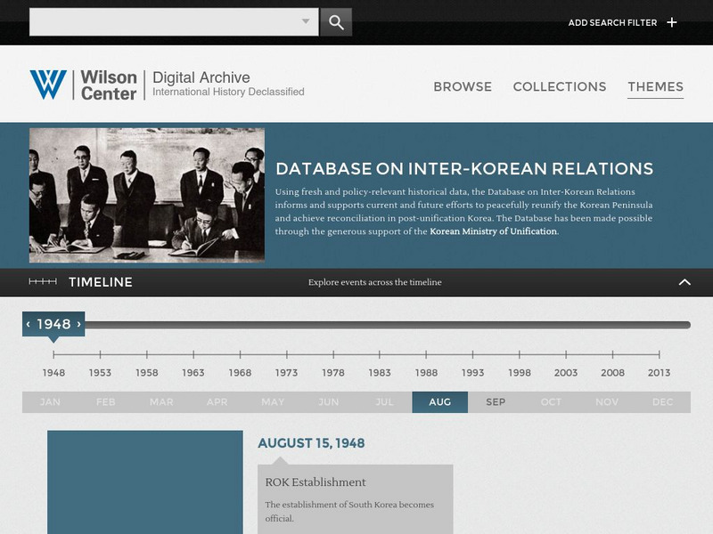Select the JAN month tab
The height and width of the screenshot is (534, 713).
52,402
